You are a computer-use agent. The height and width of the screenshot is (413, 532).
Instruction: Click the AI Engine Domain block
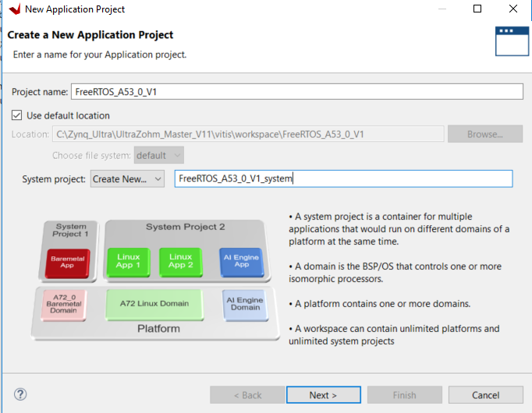click(245, 303)
